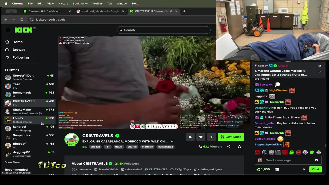Open the Profiles menu
329x185 pixels.
coord(97,4)
